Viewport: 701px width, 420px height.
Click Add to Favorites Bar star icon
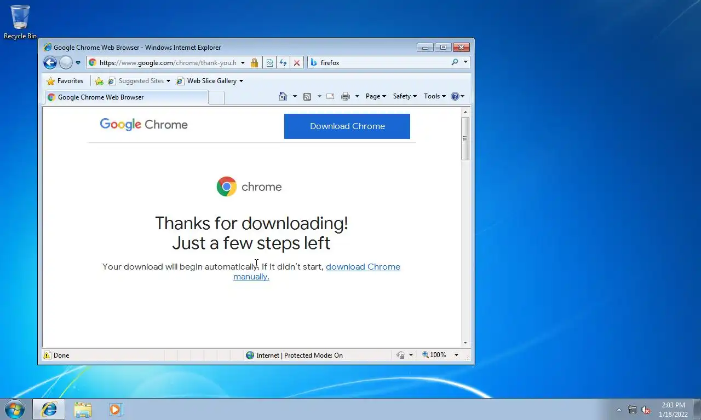99,81
